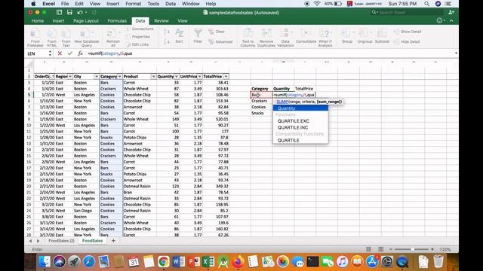Open the Region column filter dropdown
This screenshot has height=271, width=483.
(x=70, y=77)
